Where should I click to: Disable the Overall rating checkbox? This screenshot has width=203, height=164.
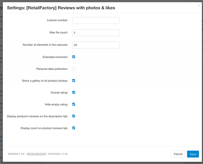point(74,92)
